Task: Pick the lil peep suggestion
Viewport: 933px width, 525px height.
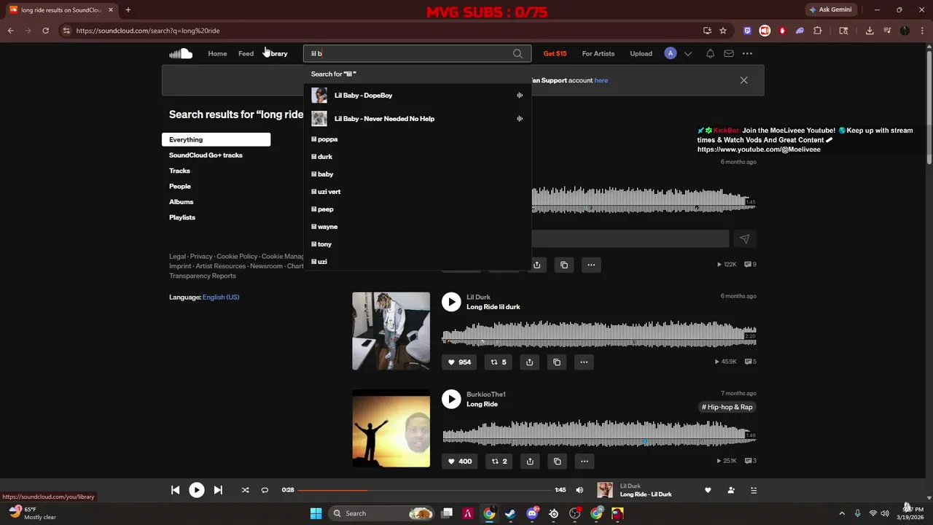Action: pos(417,209)
